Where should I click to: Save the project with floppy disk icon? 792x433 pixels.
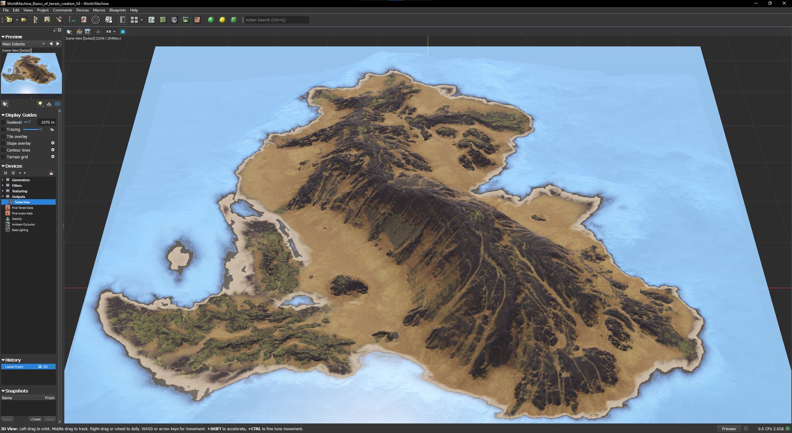(47, 20)
